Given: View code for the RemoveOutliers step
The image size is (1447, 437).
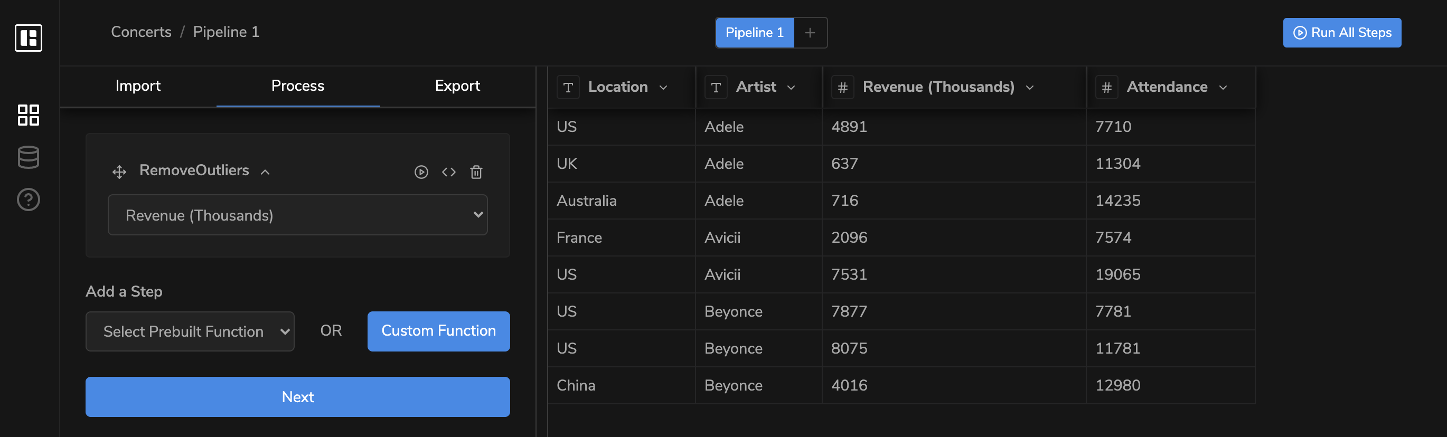Looking at the screenshot, I should pos(449,172).
